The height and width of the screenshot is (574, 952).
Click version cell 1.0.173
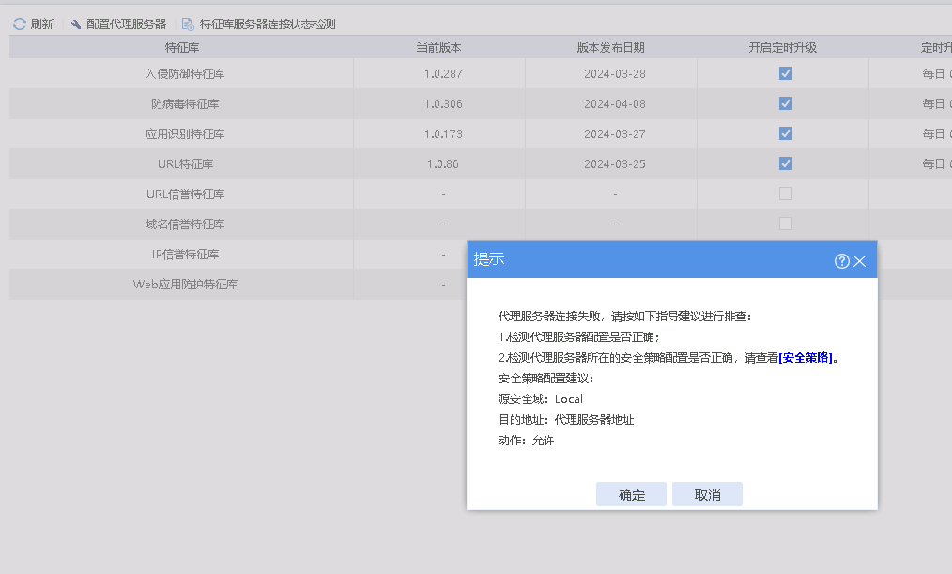[443, 133]
